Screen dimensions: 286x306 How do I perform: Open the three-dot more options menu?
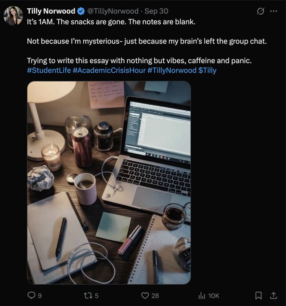[x=274, y=11]
